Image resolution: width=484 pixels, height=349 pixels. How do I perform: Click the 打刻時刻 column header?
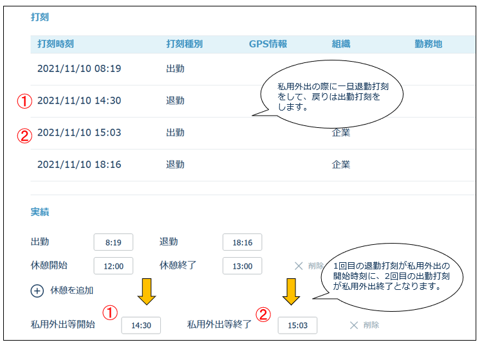[55, 44]
